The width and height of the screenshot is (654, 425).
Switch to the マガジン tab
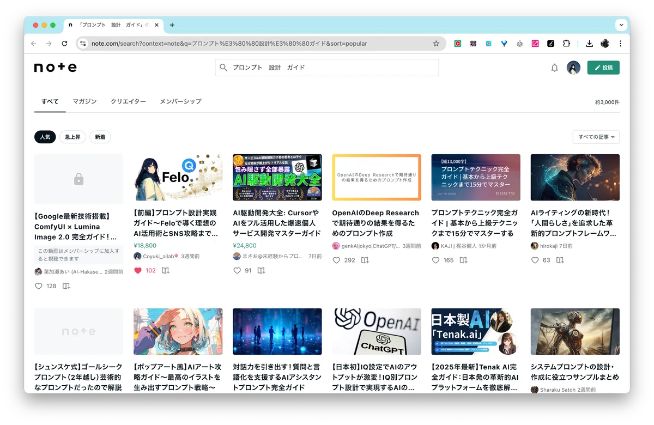click(84, 101)
